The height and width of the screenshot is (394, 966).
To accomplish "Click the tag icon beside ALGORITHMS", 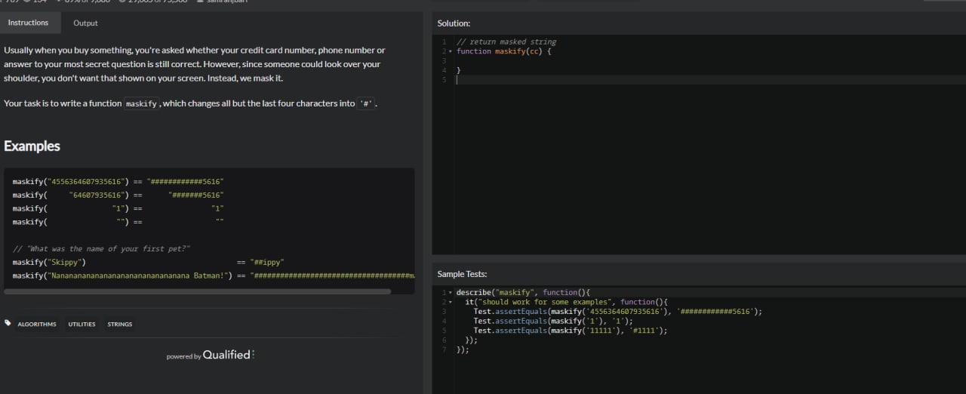I will (x=8, y=323).
